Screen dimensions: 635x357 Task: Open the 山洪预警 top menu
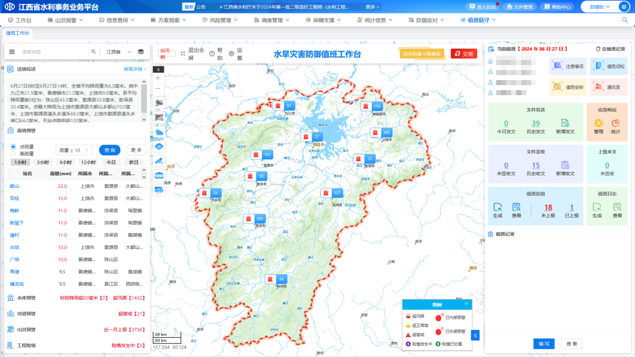65,20
